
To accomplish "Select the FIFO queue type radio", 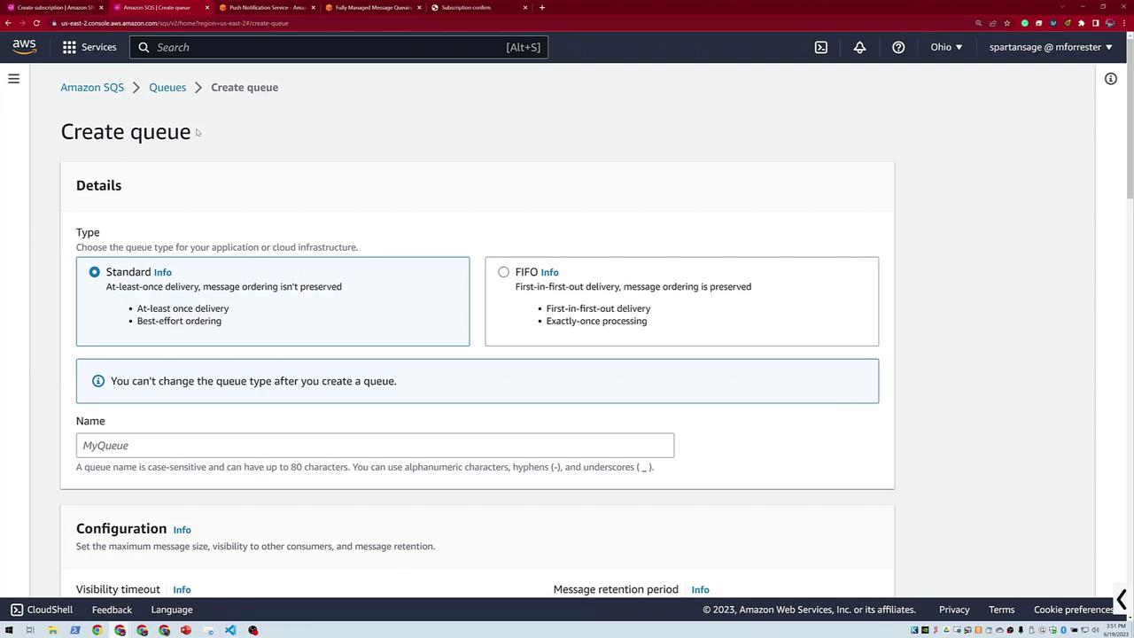I will pyautogui.click(x=503, y=272).
